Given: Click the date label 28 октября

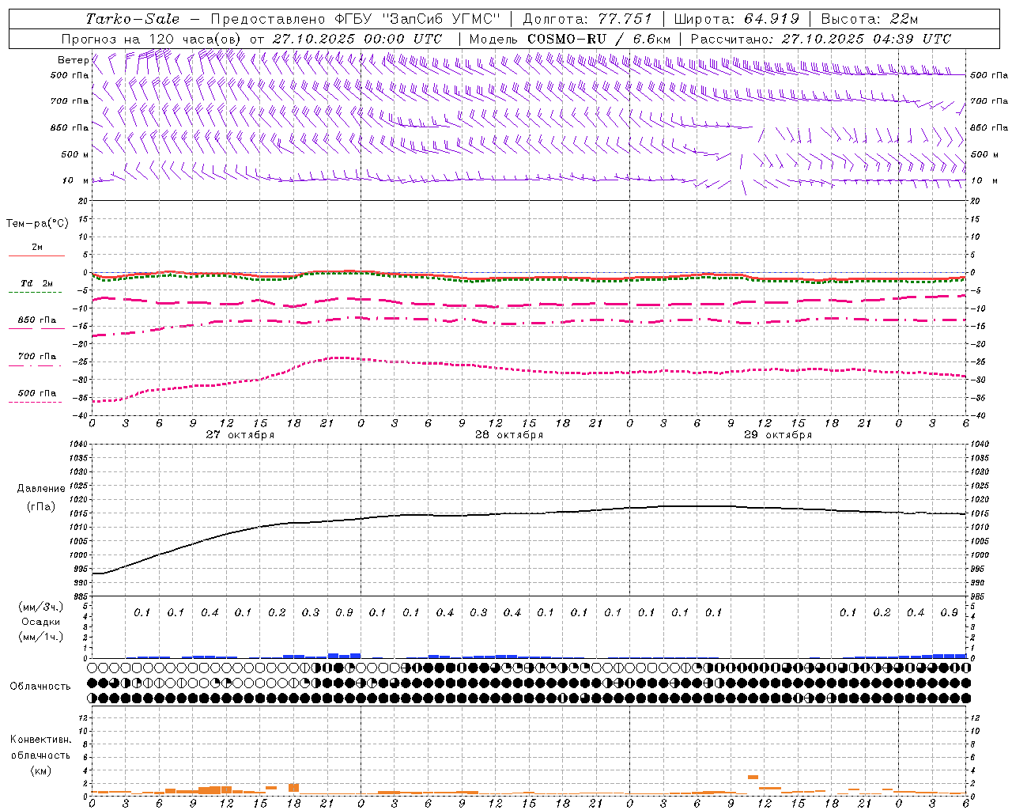Looking at the screenshot, I should point(509,435).
